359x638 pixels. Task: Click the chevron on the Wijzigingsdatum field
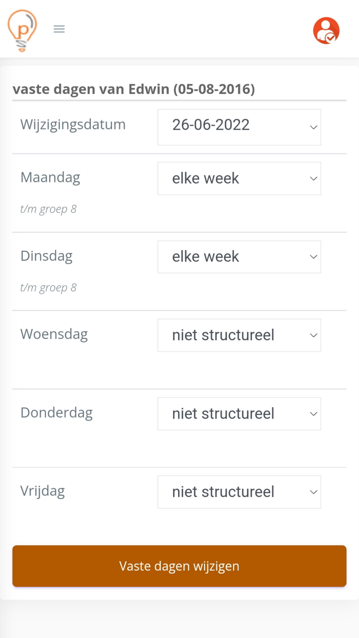313,127
